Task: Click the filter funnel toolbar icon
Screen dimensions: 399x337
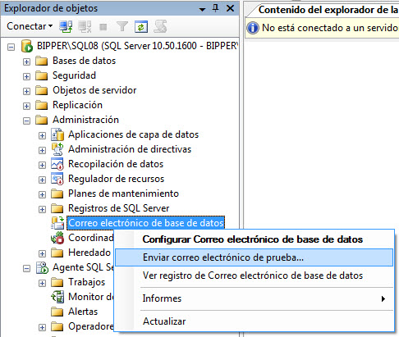Action: [x=122, y=26]
